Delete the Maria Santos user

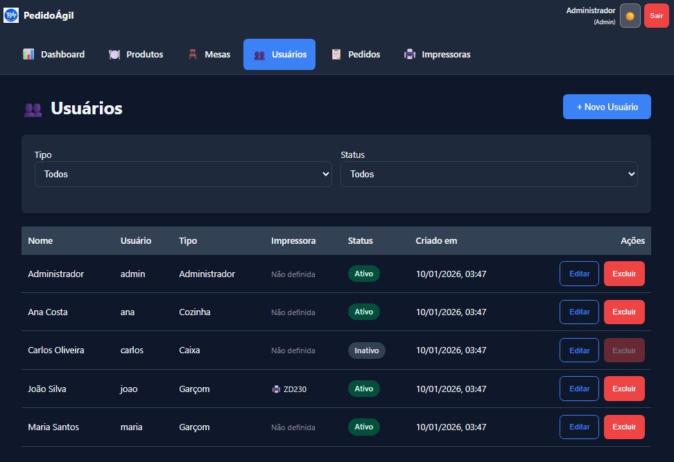624,427
